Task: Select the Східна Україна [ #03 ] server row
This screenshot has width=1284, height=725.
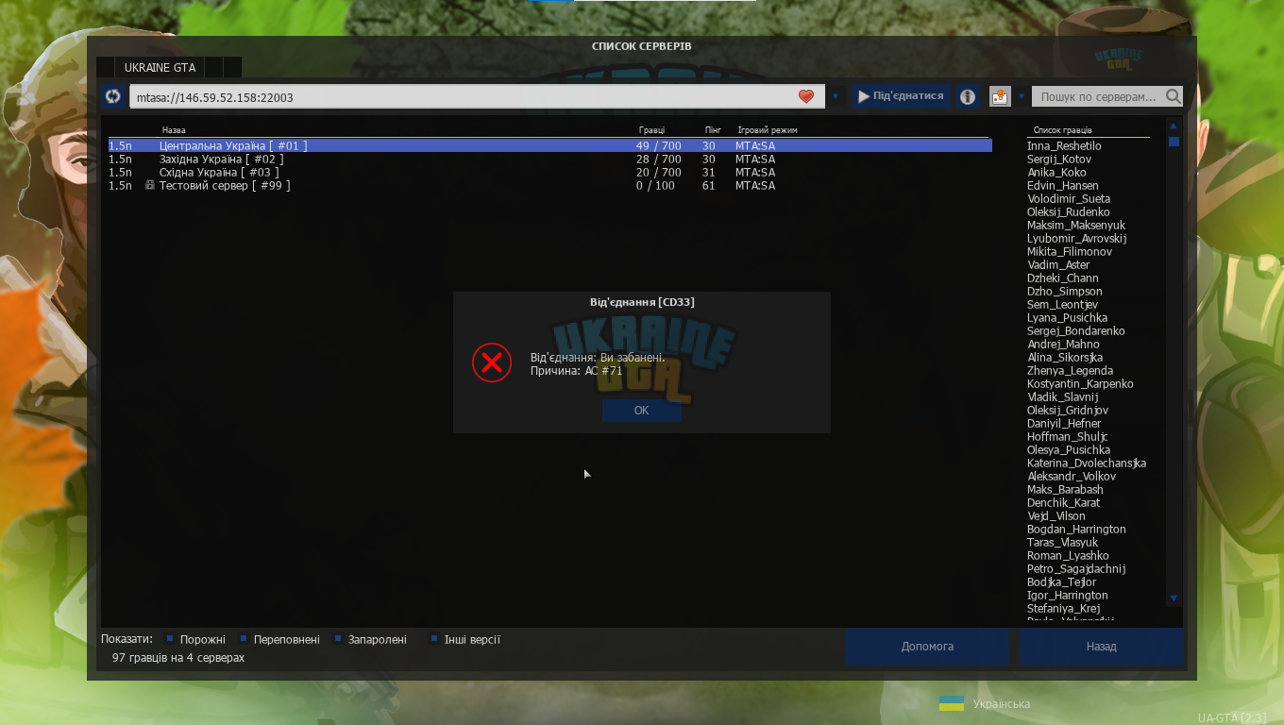Action: [549, 173]
